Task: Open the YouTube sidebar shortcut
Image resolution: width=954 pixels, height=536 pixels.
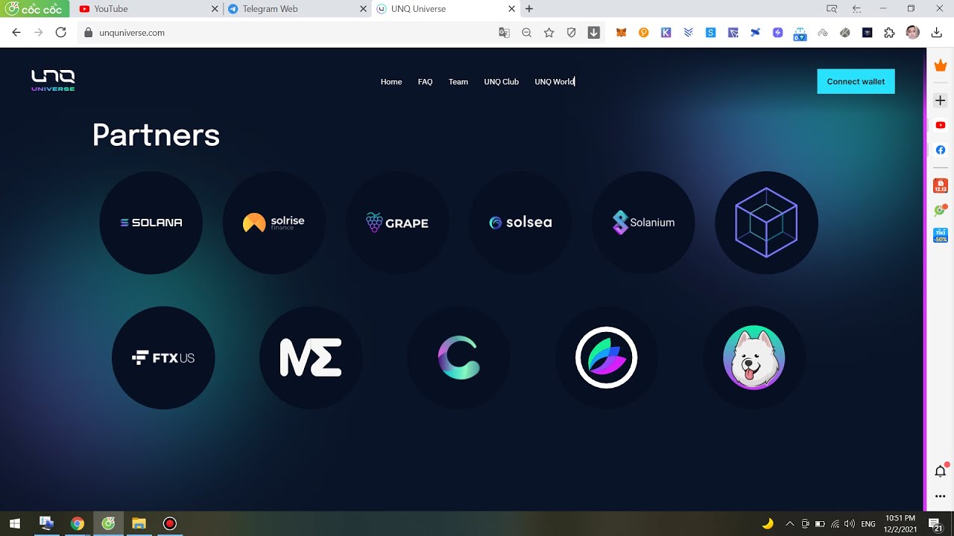Action: tap(941, 125)
